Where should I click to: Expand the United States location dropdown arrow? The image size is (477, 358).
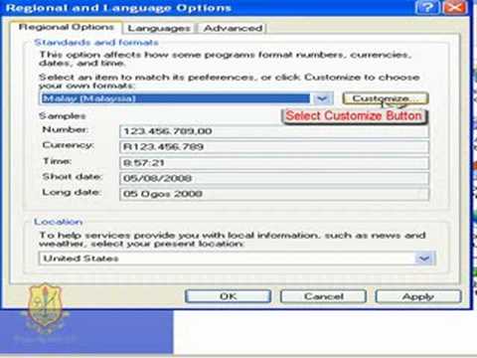425,259
